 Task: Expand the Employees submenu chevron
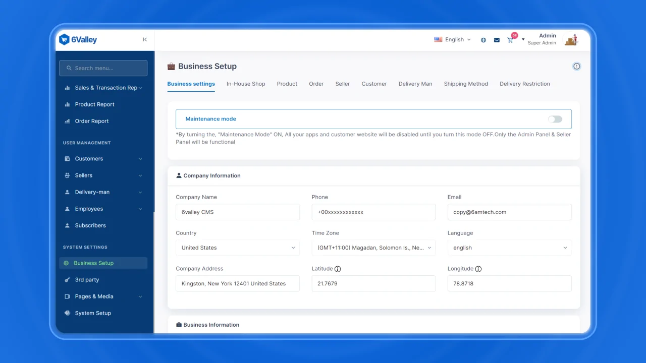point(140,209)
